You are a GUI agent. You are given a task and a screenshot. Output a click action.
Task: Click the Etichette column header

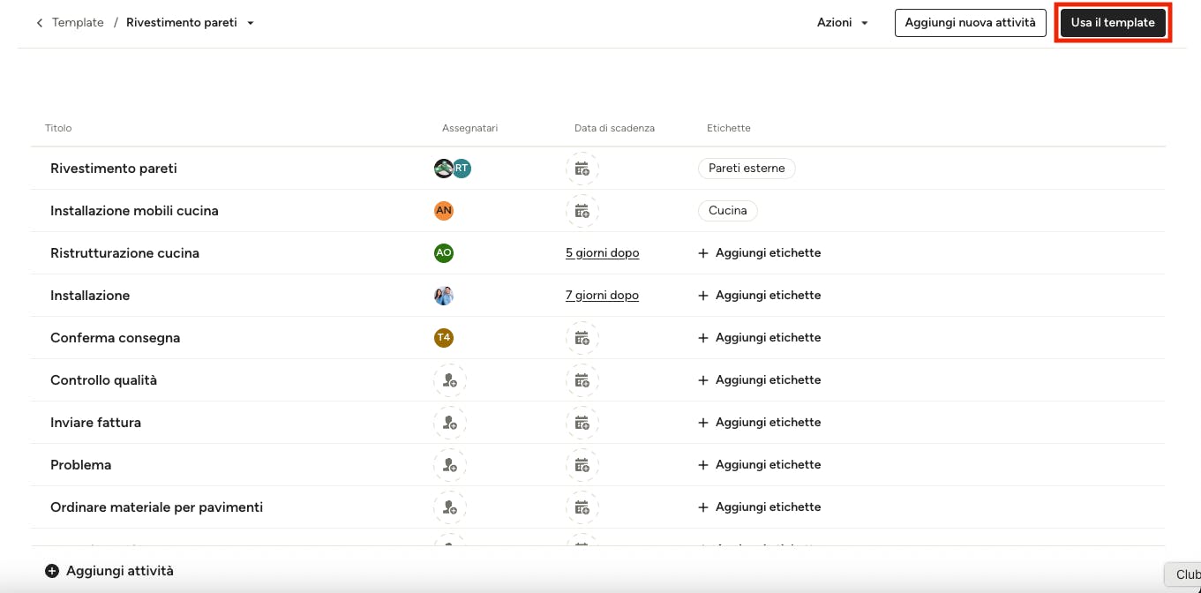[729, 128]
